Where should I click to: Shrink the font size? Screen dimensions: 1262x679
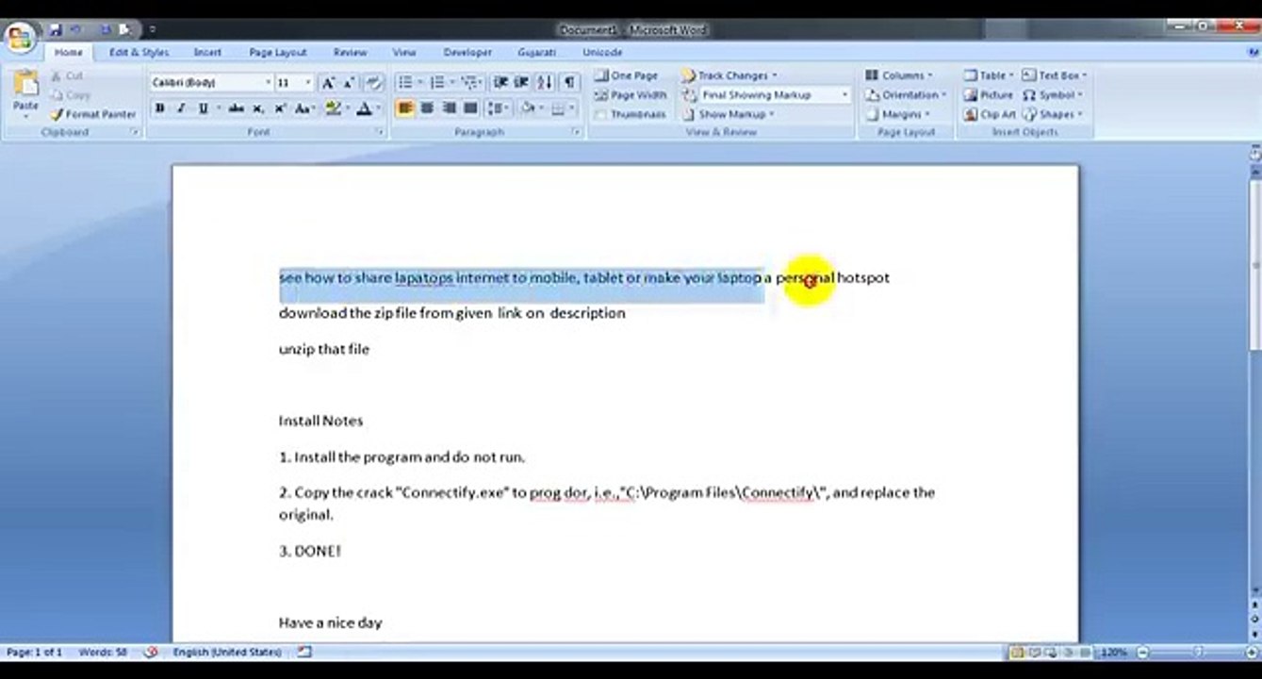pyautogui.click(x=350, y=83)
